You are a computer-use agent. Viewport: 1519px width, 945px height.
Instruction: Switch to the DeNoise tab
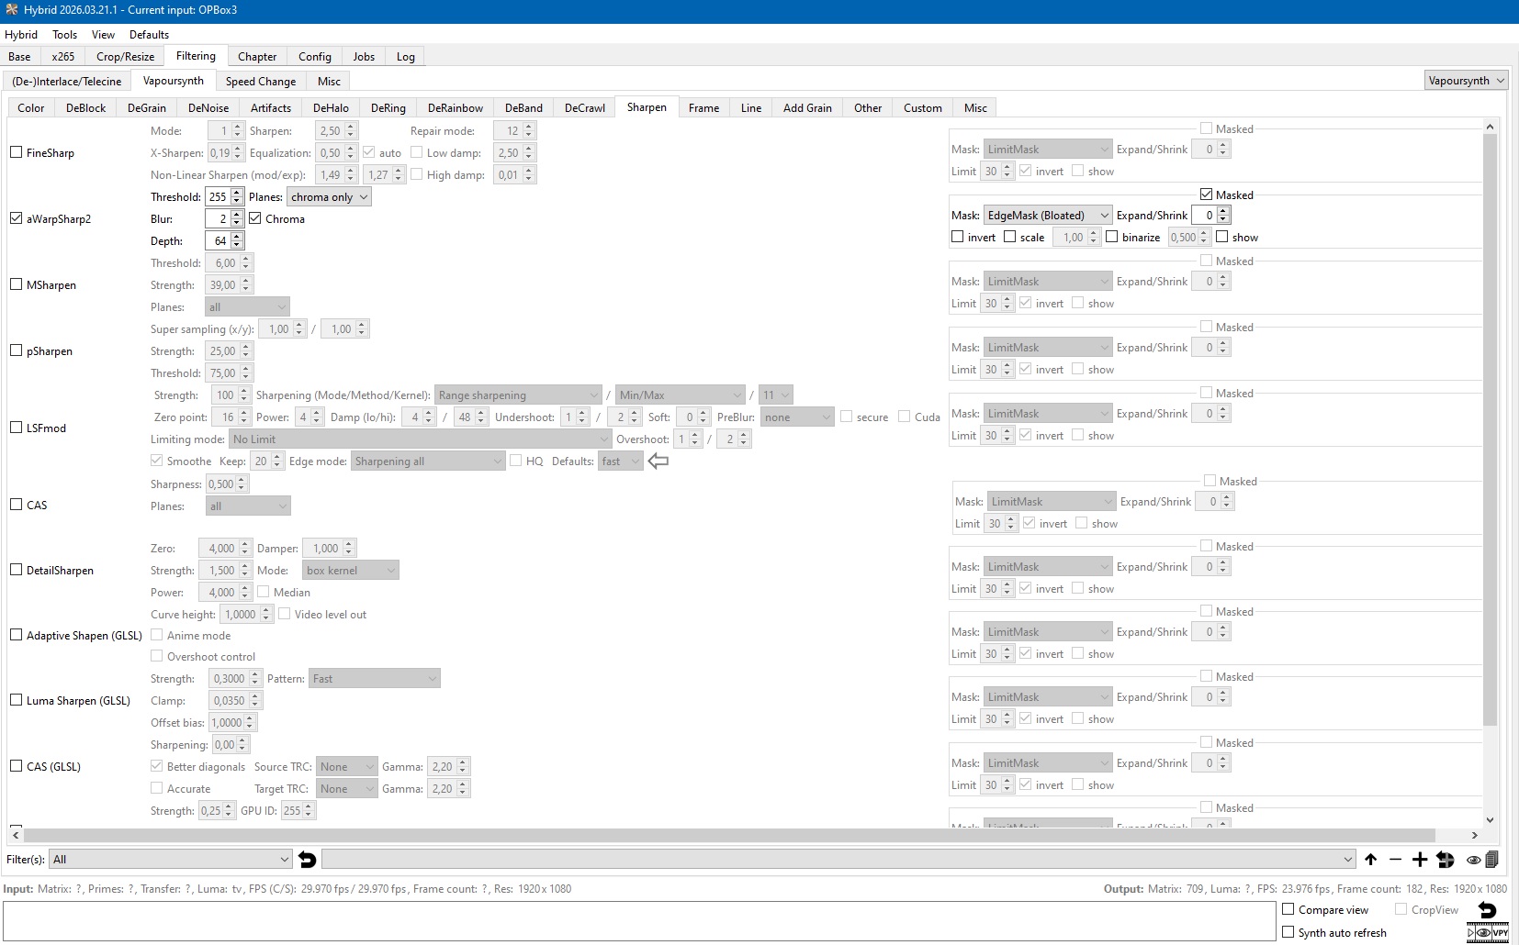click(208, 108)
